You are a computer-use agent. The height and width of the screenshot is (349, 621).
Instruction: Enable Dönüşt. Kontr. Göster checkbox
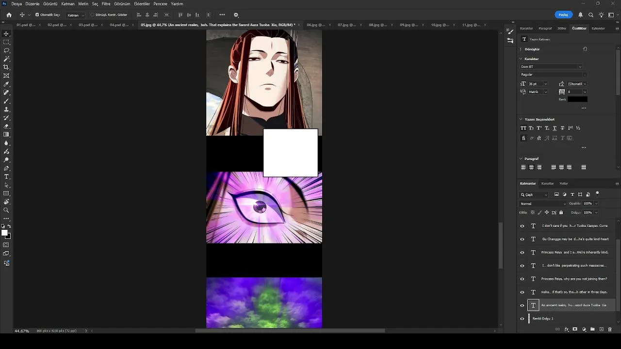click(93, 15)
